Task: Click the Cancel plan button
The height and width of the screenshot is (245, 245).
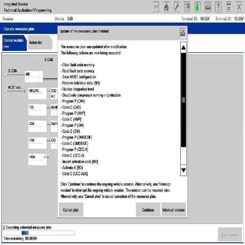Action: (x=71, y=210)
